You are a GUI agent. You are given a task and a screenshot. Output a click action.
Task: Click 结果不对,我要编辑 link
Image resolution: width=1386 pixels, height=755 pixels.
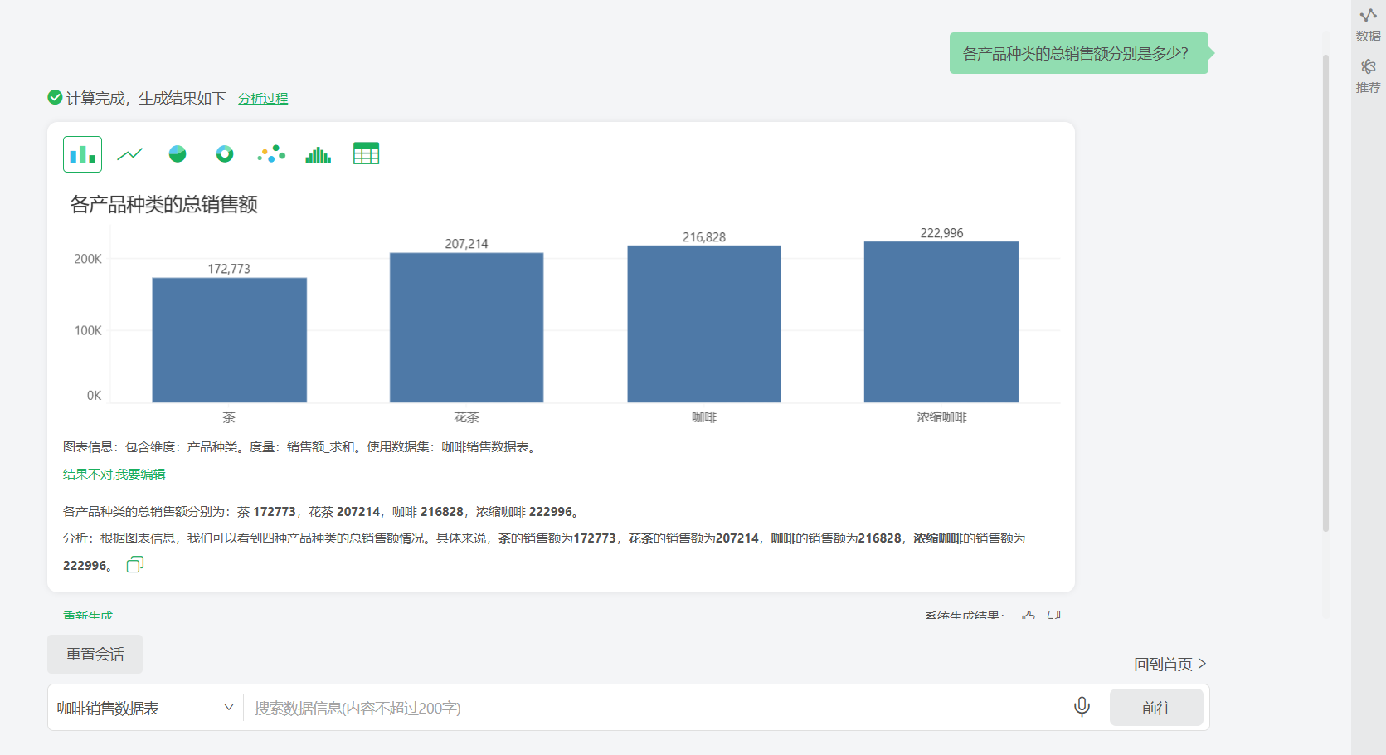(x=114, y=474)
